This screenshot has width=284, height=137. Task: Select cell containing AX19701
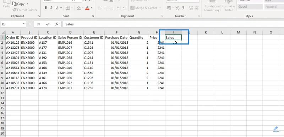(x=13, y=88)
